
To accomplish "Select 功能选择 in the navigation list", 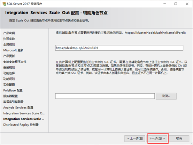I will click(9, 73).
